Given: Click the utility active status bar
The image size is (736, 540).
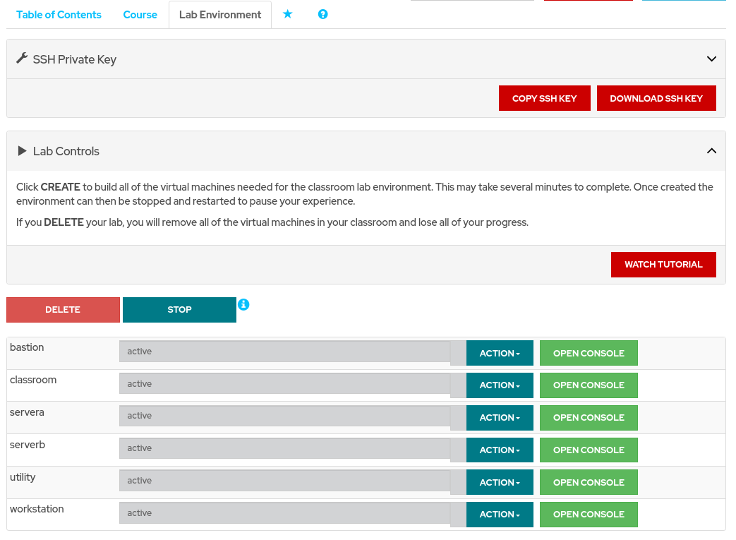Looking at the screenshot, I should pyautogui.click(x=285, y=481).
